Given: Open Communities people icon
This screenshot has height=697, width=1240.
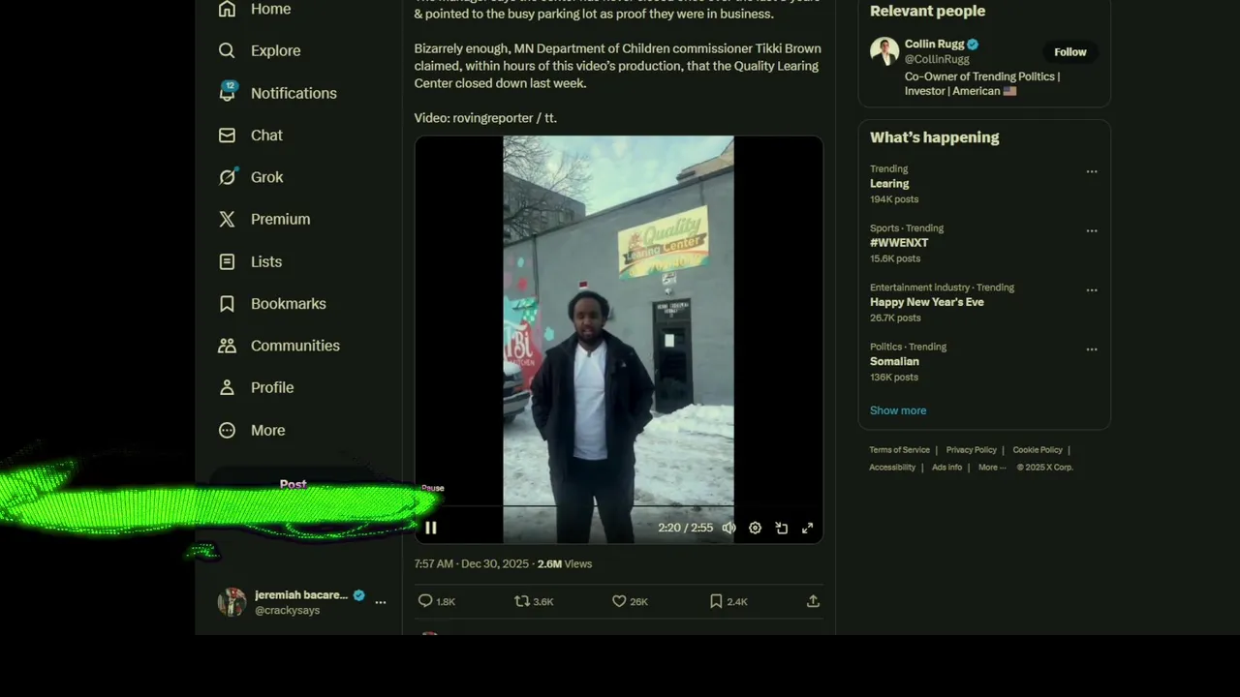Looking at the screenshot, I should point(227,346).
